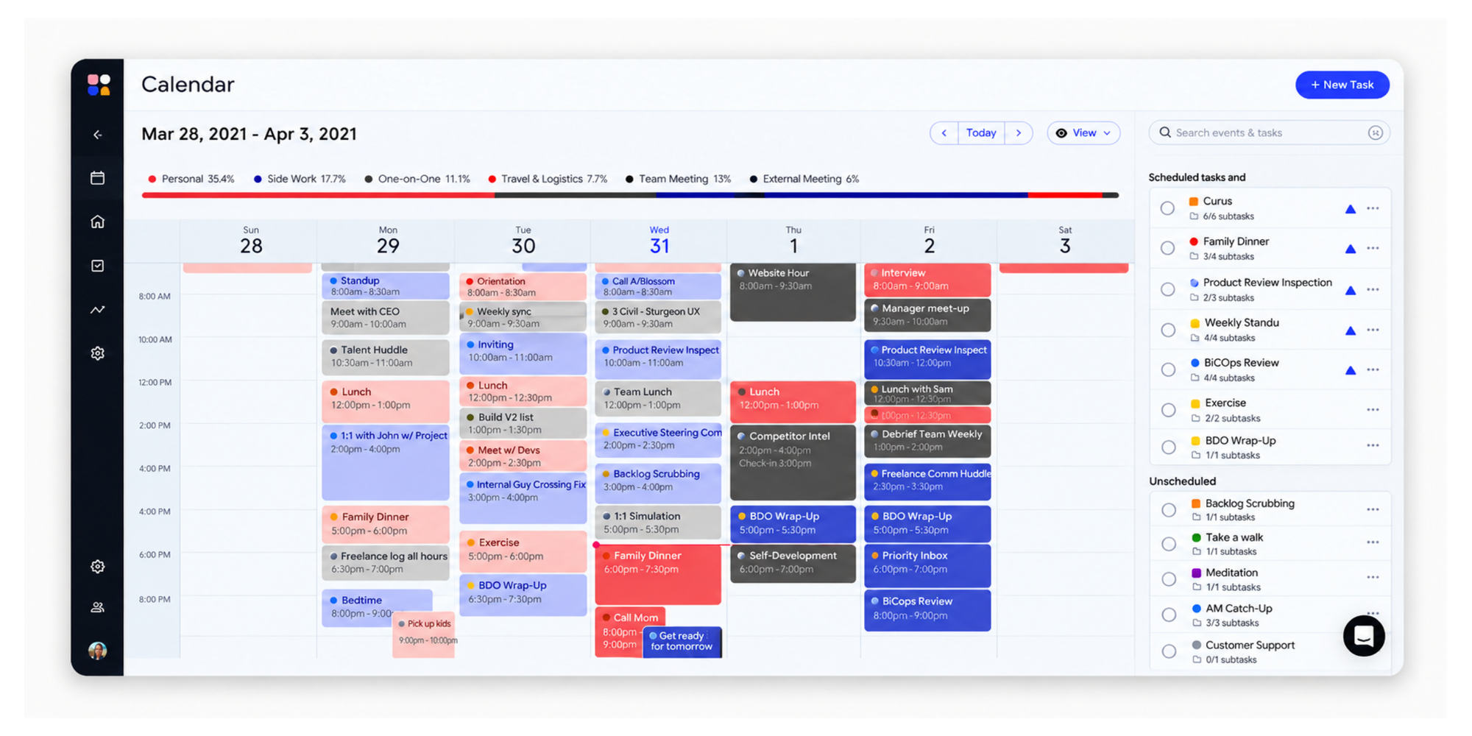Screen dimensions: 1472x736
Task: Open the analytics trend icon in sidebar
Action: click(x=98, y=310)
